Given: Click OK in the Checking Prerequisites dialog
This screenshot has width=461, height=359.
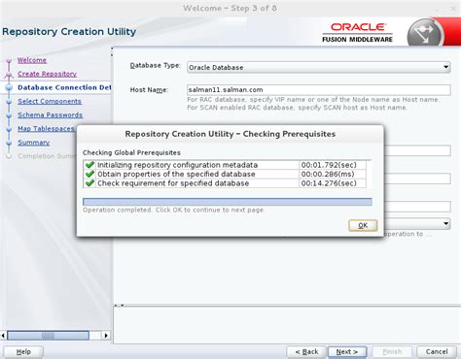Looking at the screenshot, I should [x=363, y=225].
